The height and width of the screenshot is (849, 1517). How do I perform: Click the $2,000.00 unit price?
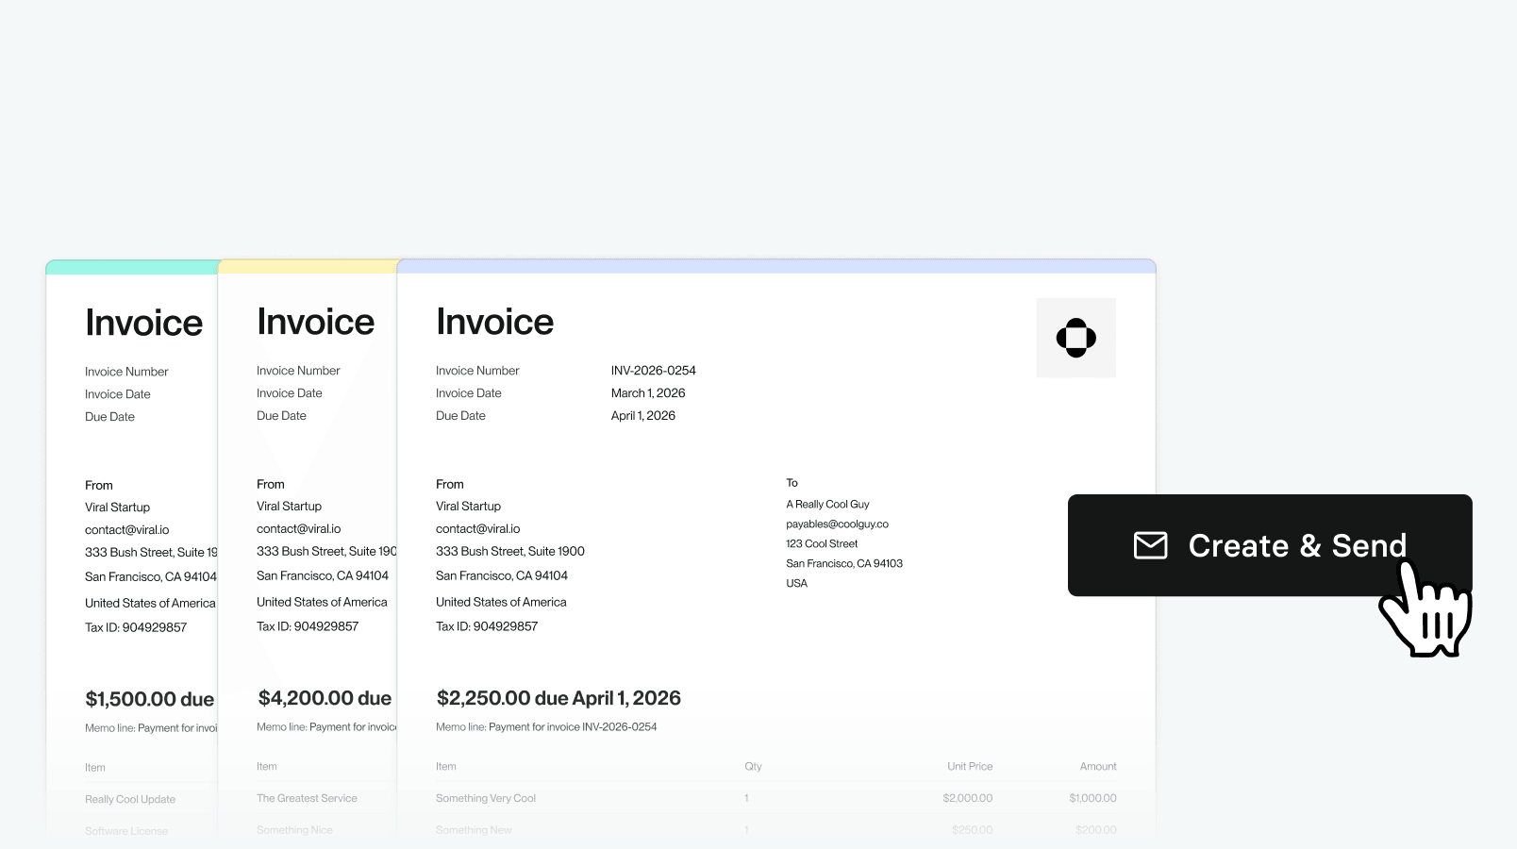point(967,798)
